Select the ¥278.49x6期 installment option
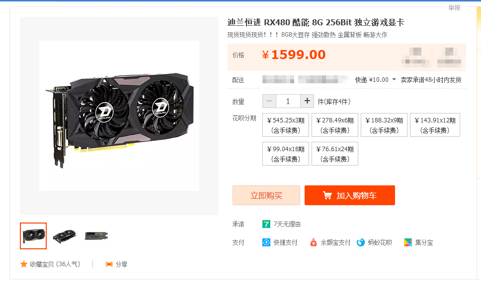This screenshot has height=284, width=481. click(x=335, y=125)
